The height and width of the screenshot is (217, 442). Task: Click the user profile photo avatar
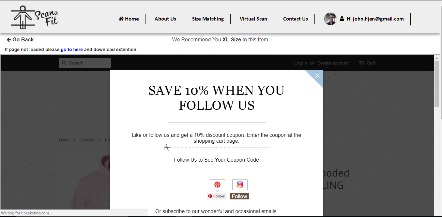click(330, 19)
